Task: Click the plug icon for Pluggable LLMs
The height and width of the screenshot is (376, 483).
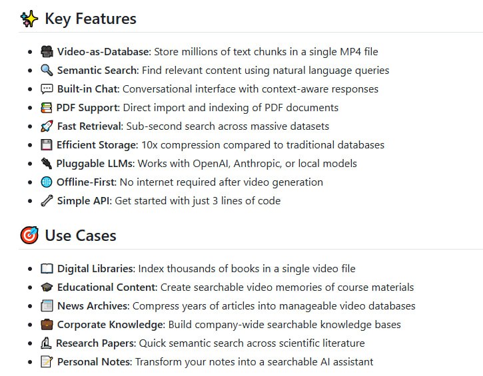Action: click(47, 164)
